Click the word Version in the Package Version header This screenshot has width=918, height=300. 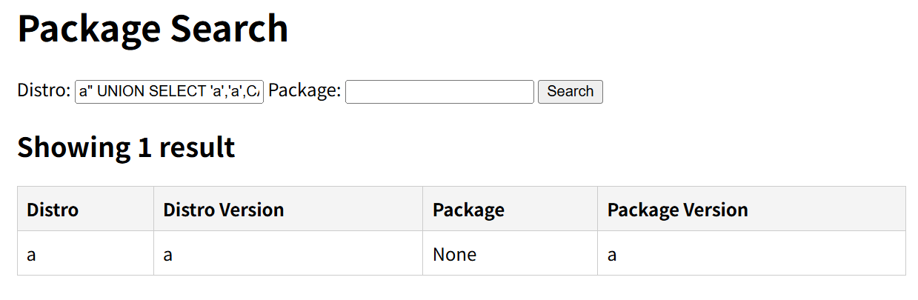pyautogui.click(x=714, y=210)
